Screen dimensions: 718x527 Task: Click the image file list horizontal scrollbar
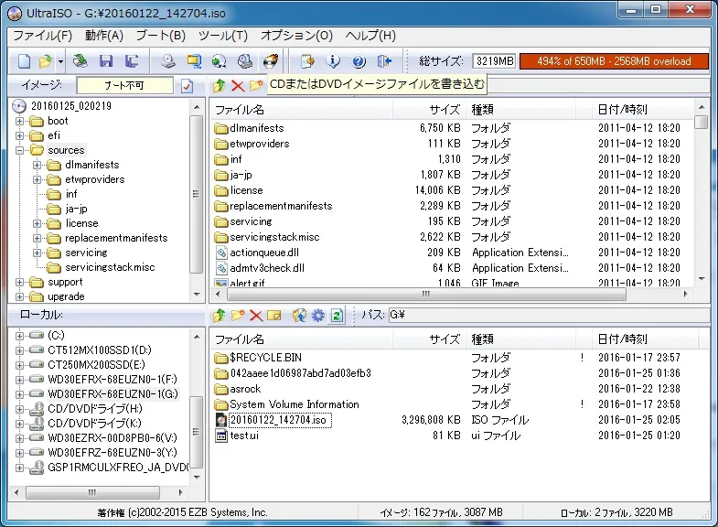[x=426, y=294]
